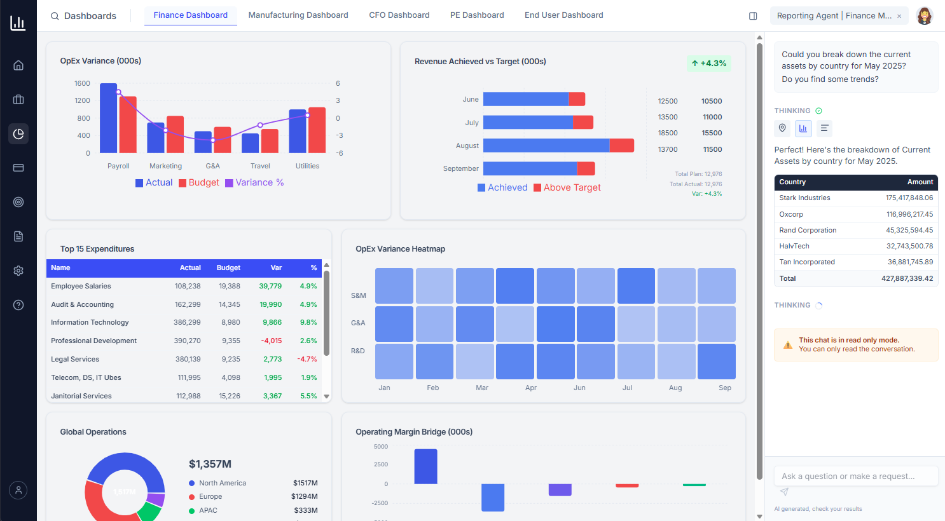945x521 pixels.
Task: Click the Europe legend dot
Action: (x=191, y=497)
